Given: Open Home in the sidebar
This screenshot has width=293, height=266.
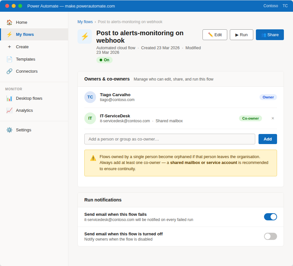Looking at the screenshot, I should click(35, 22).
